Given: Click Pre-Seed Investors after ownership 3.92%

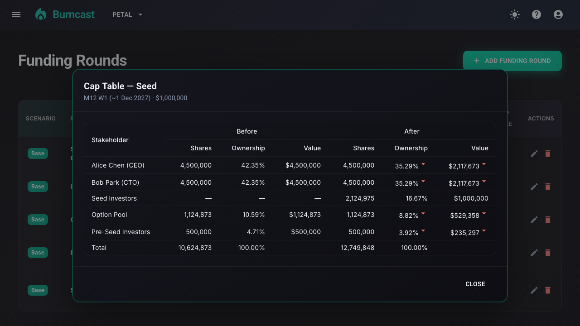Looking at the screenshot, I should (409, 233).
